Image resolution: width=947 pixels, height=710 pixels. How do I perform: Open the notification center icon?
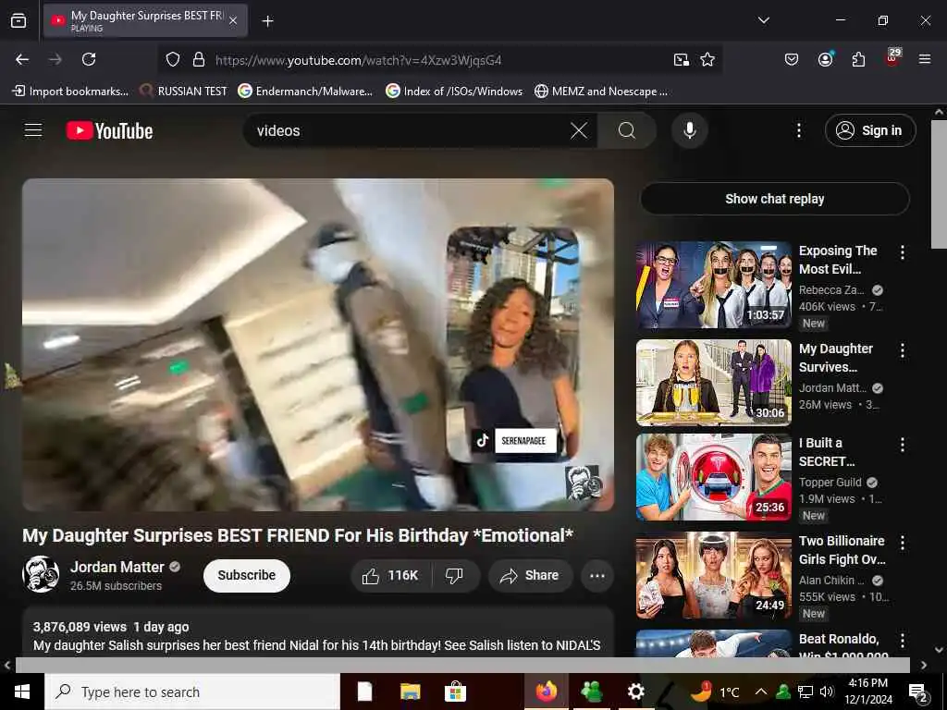[918, 692]
